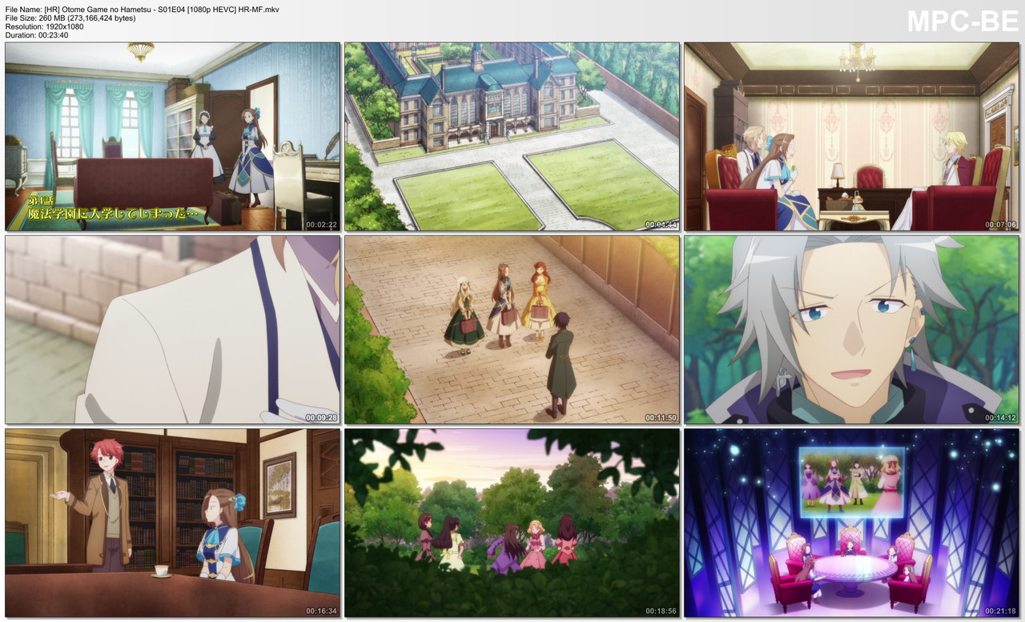Open the mansion thumbnail at 00:04:44

pyautogui.click(x=512, y=137)
